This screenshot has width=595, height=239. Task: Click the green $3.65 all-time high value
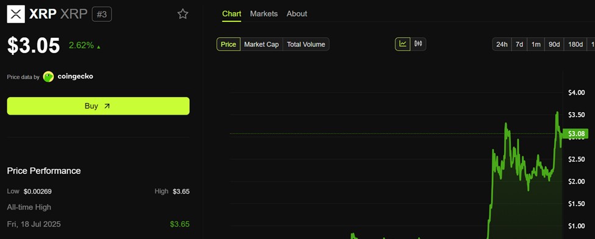(179, 224)
